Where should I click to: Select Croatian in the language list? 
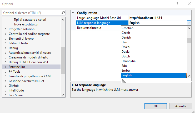[x=154, y=28]
